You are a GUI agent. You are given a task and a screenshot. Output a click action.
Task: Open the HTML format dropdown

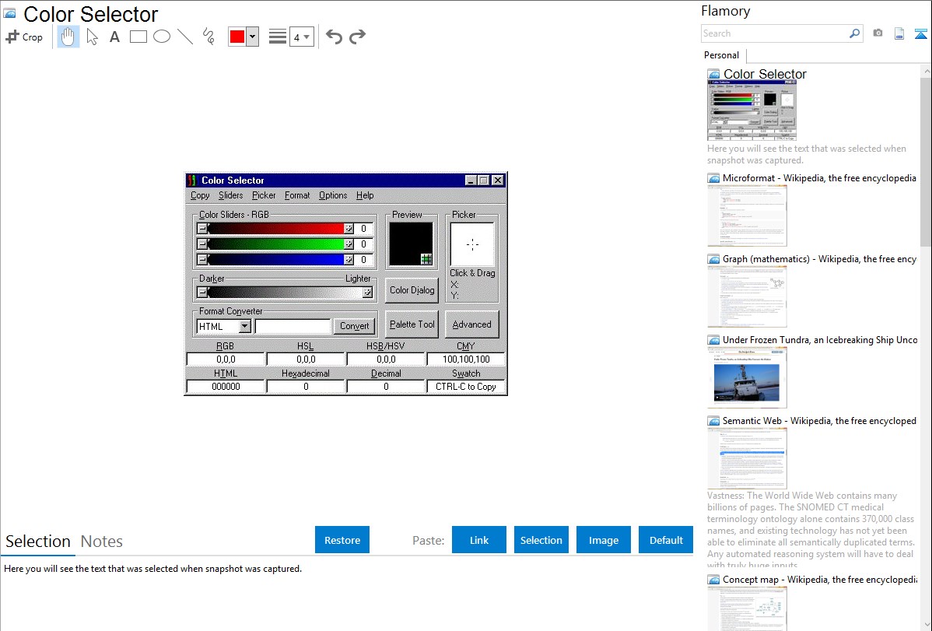coord(244,326)
